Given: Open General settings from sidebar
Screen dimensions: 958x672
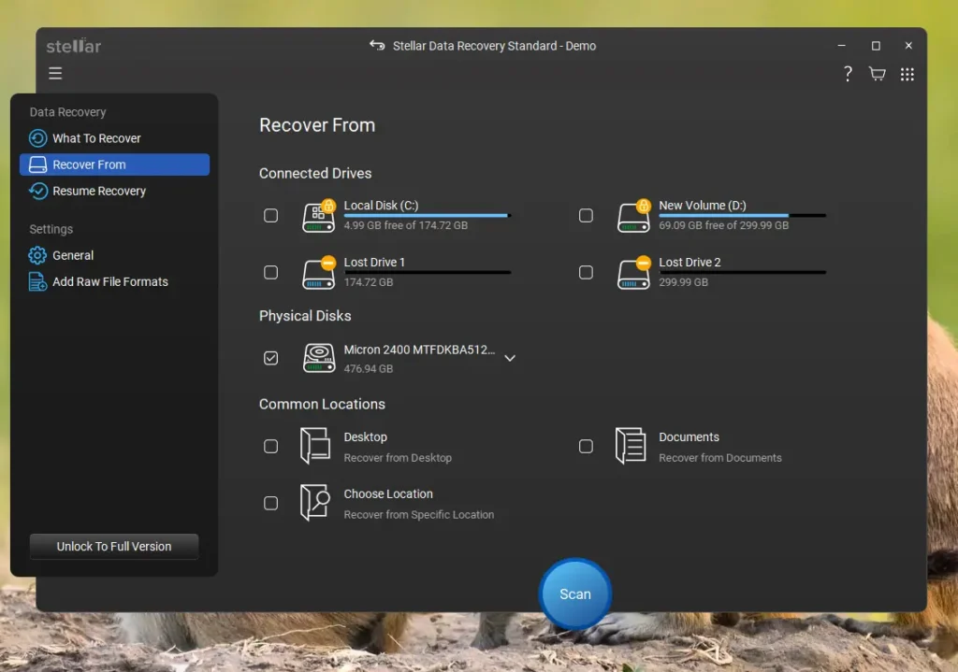Looking at the screenshot, I should point(71,254).
